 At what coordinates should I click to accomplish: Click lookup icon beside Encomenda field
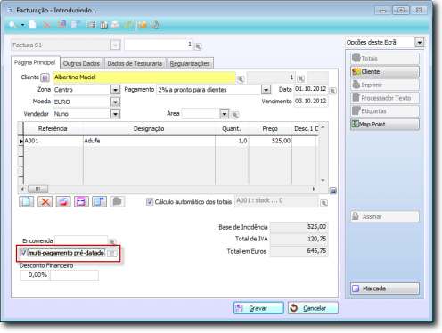pos(112,242)
